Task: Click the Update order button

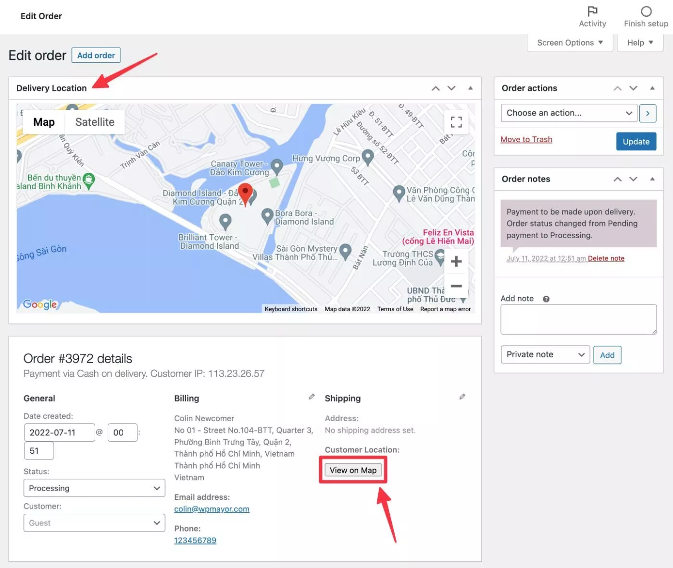Action: 636,142
